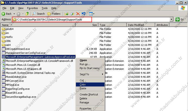The height and width of the screenshot is (111, 188).
Task: Open the View menu
Action: point(21,8)
